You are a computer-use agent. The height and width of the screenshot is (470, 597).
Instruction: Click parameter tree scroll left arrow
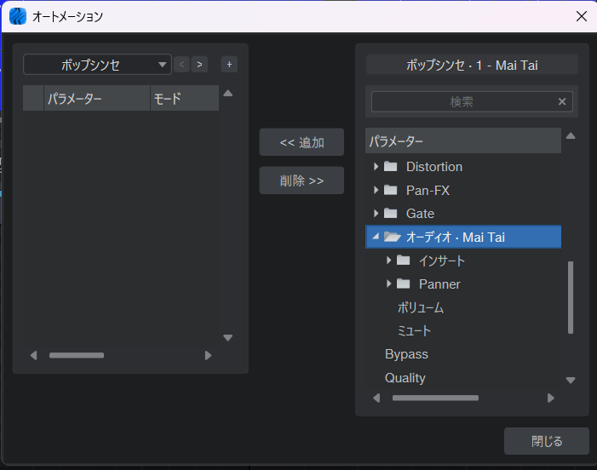pyautogui.click(x=376, y=398)
